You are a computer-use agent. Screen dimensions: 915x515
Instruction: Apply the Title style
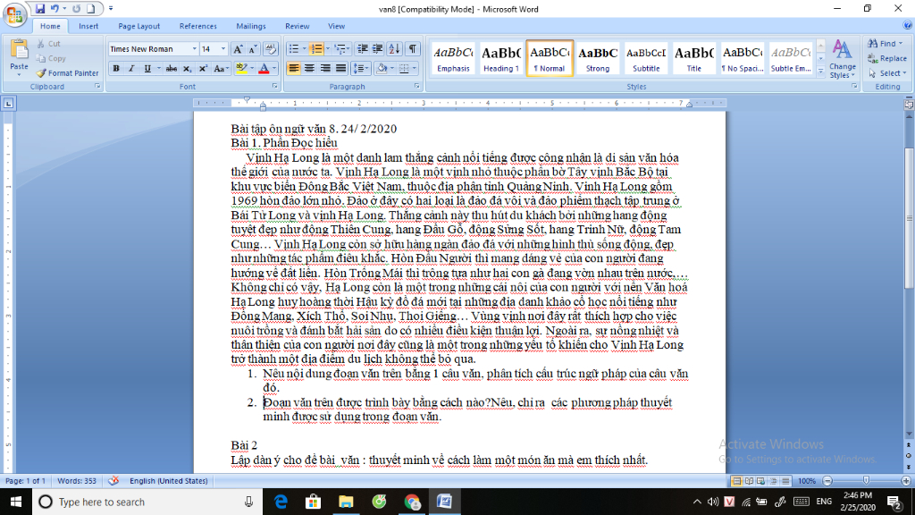coord(693,58)
